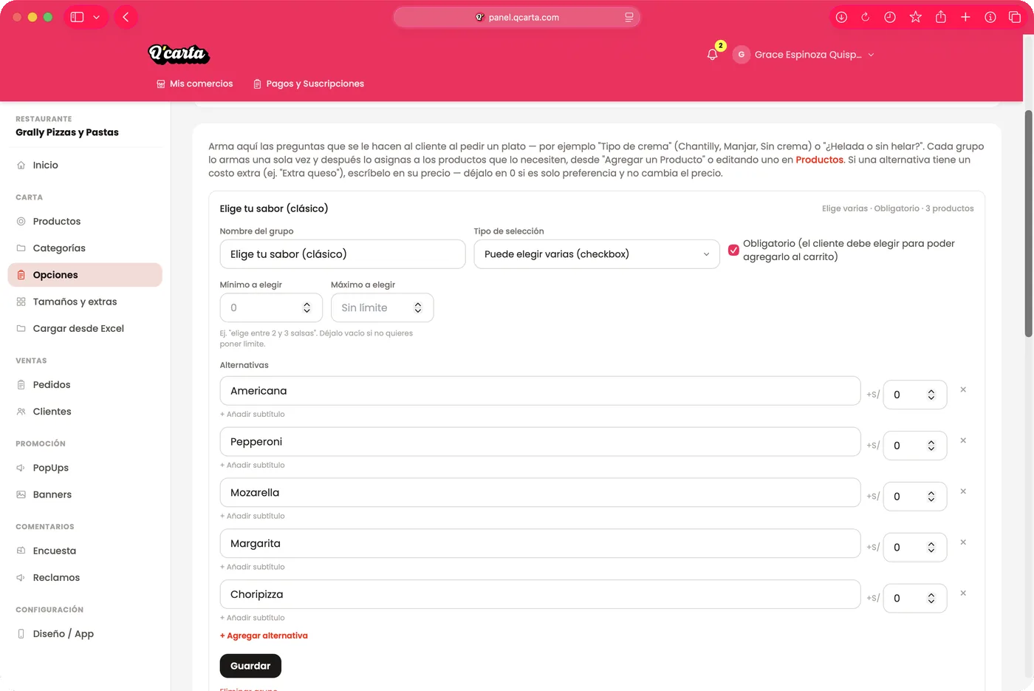The height and width of the screenshot is (691, 1034).
Task: Add subtitle under Pepperoni
Action: point(253,465)
